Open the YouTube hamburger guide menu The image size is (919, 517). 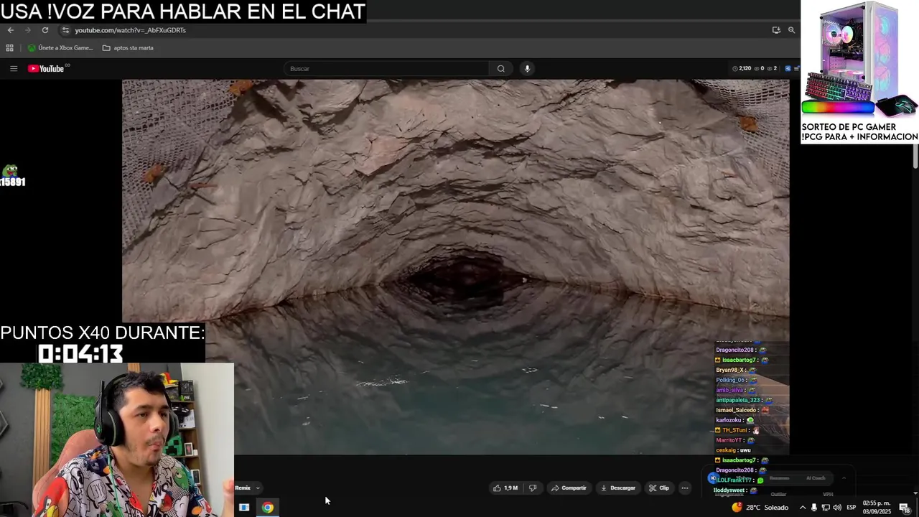14,69
